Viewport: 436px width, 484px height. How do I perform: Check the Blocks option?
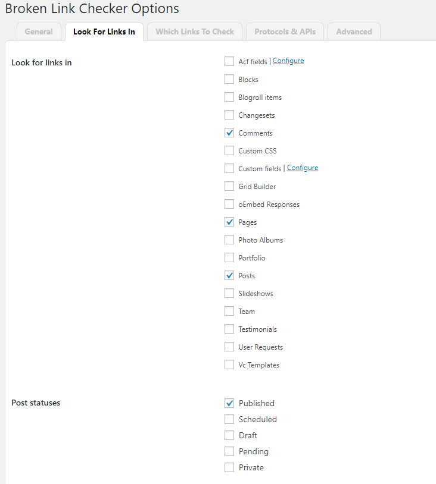[229, 79]
